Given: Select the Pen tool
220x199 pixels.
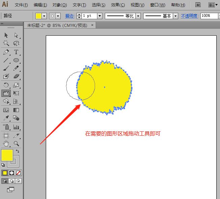Looking at the screenshot, I should pos(6,52).
